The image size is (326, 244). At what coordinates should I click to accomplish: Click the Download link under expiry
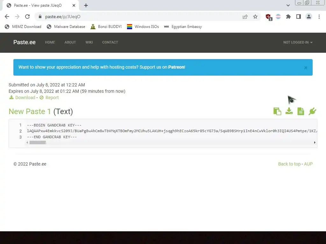pos(22,98)
